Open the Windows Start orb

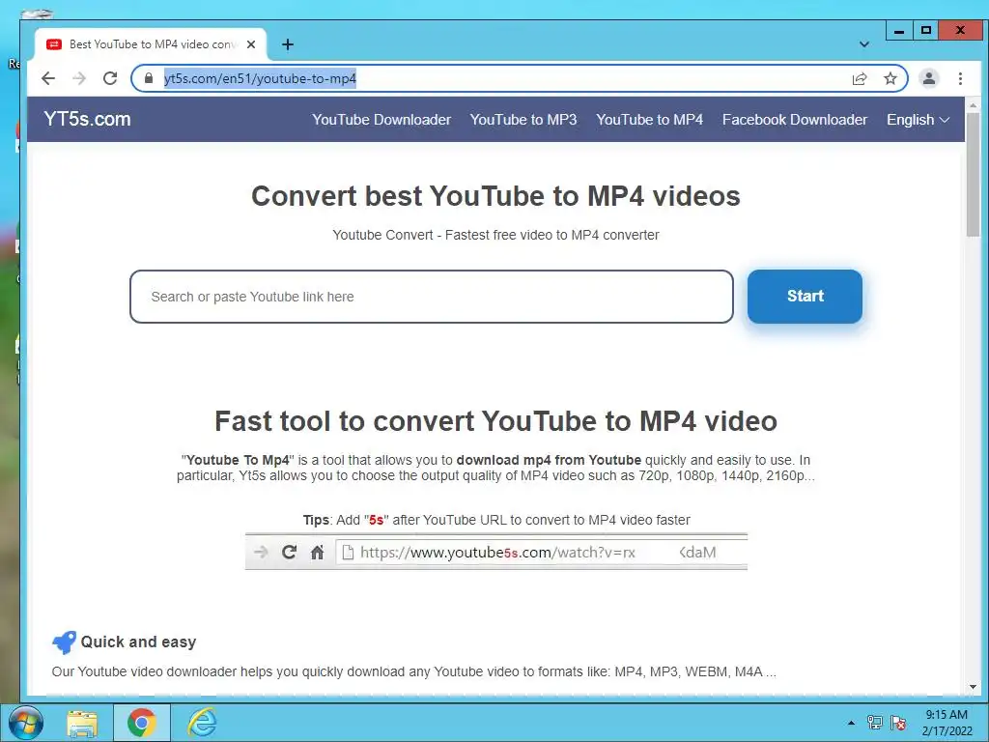tap(26, 723)
